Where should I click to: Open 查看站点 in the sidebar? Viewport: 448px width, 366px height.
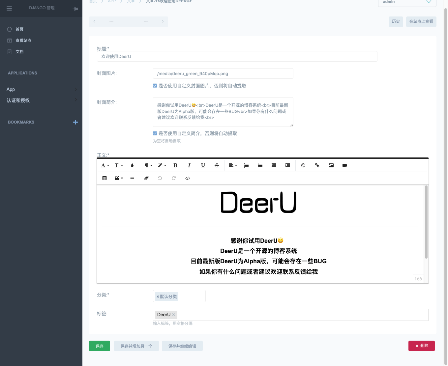(23, 41)
